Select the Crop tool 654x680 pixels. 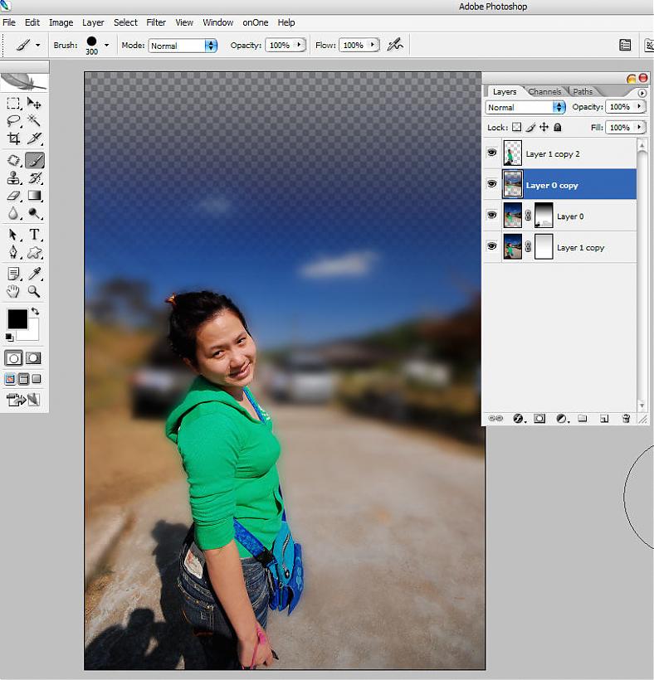(x=13, y=138)
